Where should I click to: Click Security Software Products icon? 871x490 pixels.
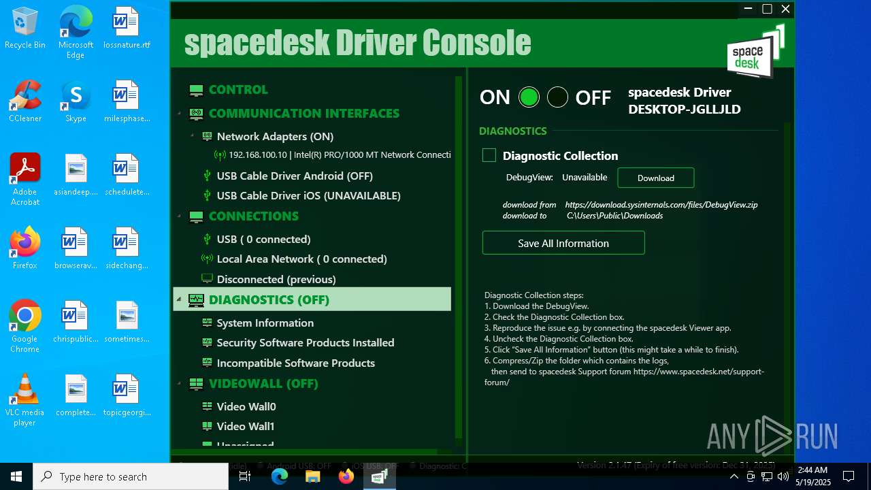point(207,342)
